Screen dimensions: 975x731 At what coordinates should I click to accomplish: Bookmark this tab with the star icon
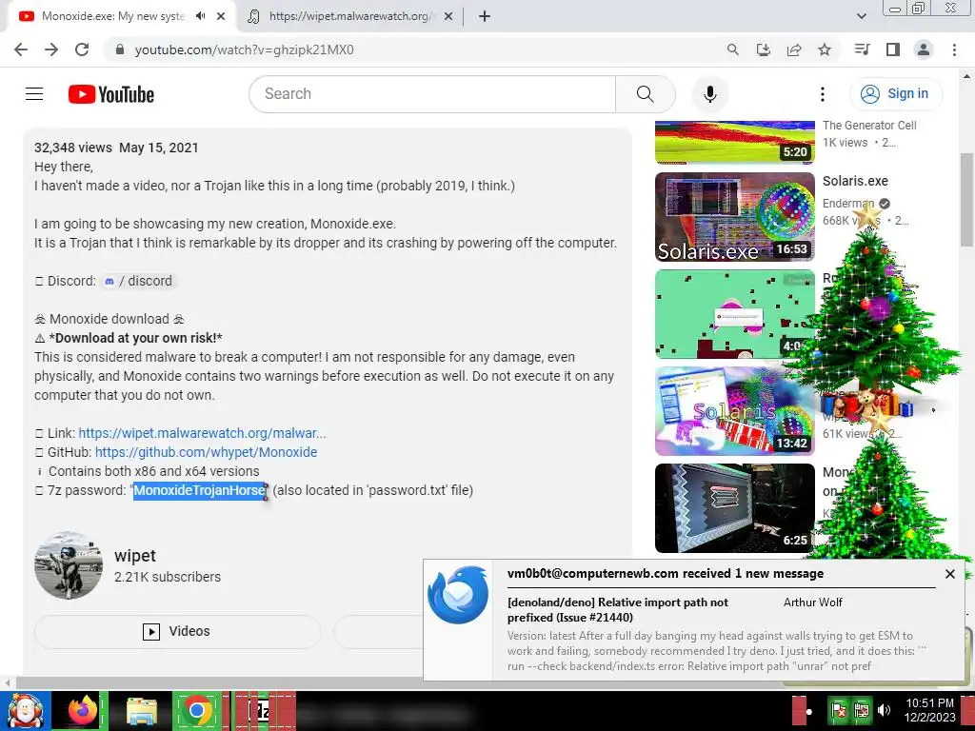point(825,49)
